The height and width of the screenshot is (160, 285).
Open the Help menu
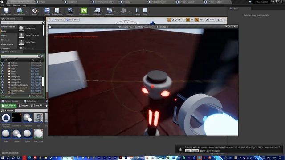click(x=24, y=5)
